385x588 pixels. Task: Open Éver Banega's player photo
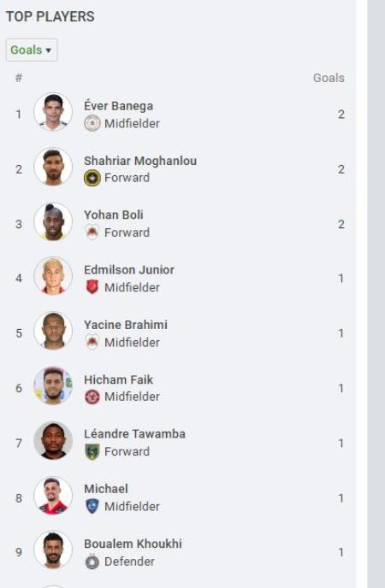[x=53, y=112]
